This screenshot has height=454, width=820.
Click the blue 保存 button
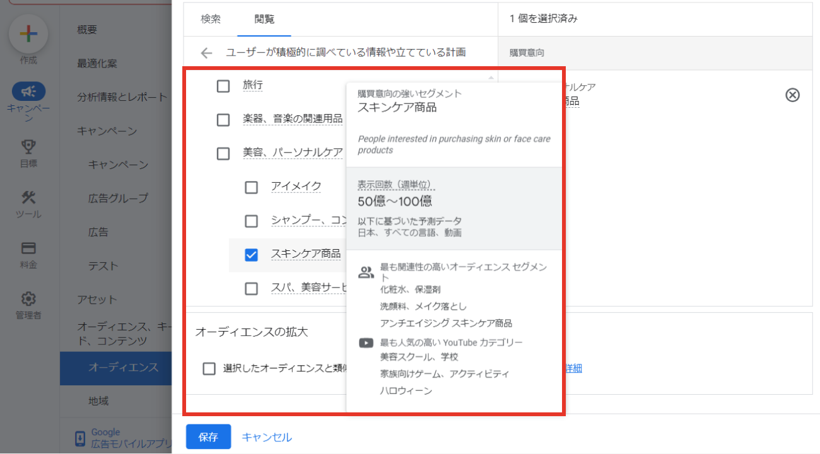[x=208, y=437]
